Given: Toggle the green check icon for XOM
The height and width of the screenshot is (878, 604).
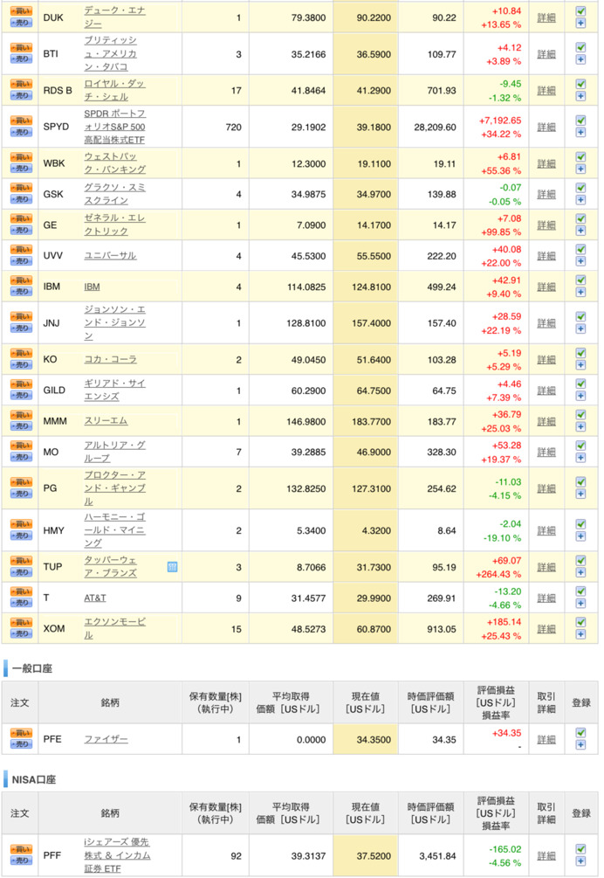Looking at the screenshot, I should click(580, 622).
